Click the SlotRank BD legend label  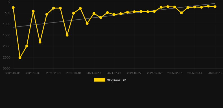coord(117,80)
